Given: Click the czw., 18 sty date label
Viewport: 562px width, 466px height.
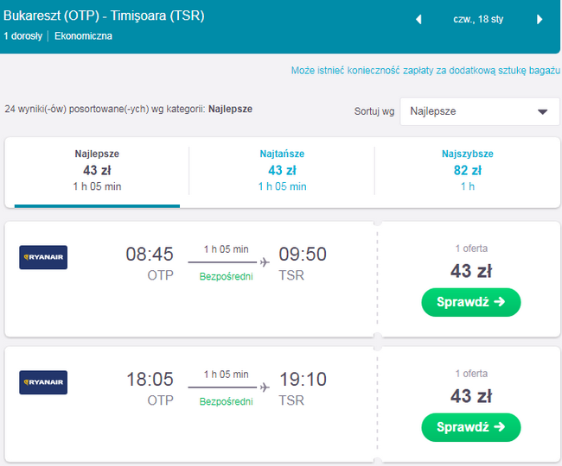Looking at the screenshot, I should [x=478, y=19].
